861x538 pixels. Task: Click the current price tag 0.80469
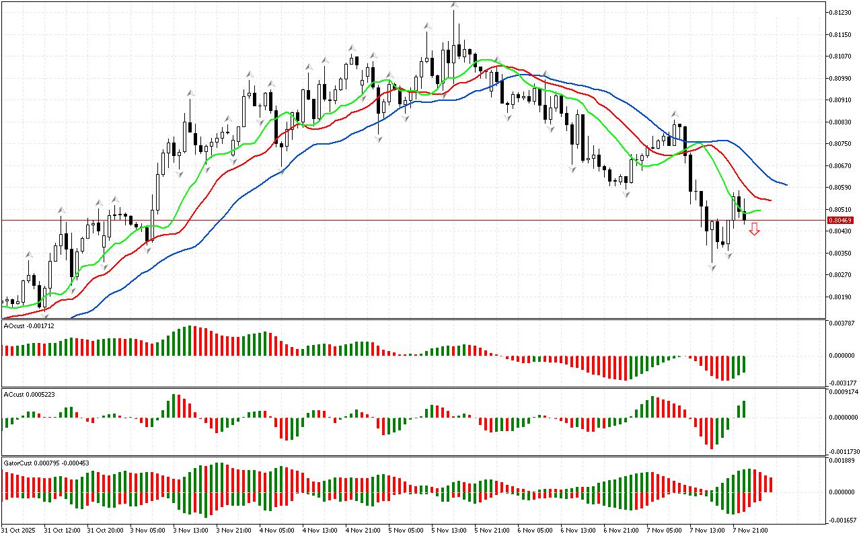pyautogui.click(x=841, y=221)
